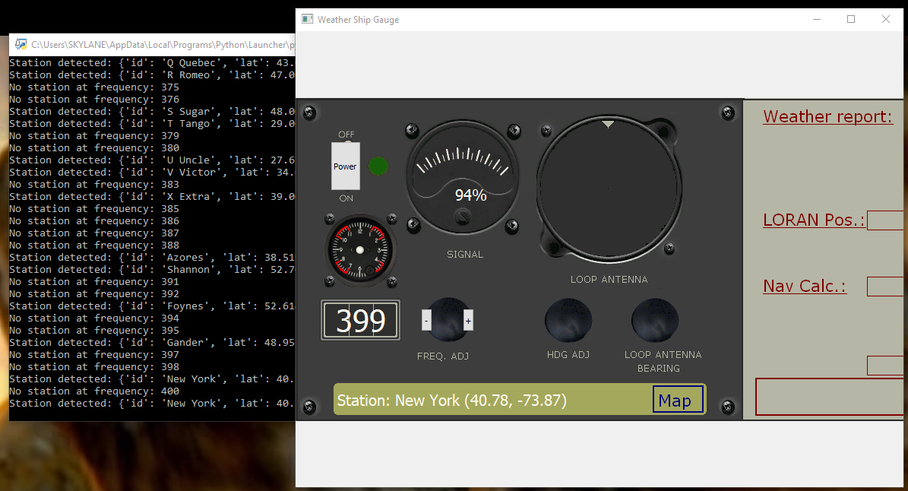This screenshot has height=491, width=908.
Task: Click the Station New York status bar
Action: click(486, 401)
